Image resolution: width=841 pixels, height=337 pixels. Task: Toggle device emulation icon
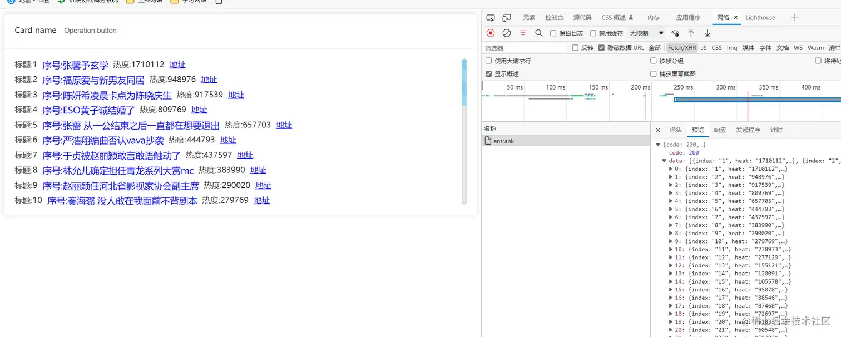507,18
